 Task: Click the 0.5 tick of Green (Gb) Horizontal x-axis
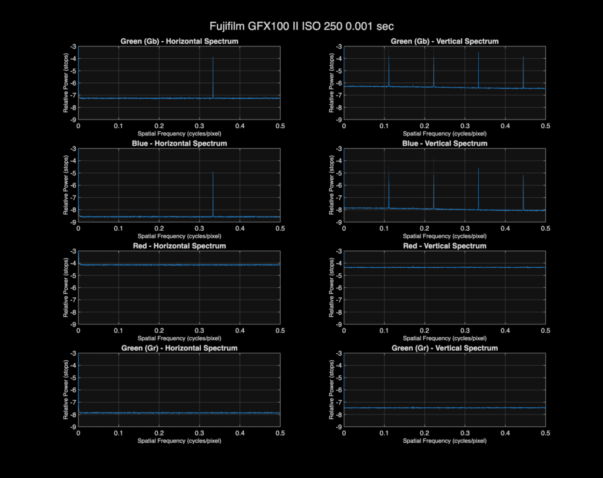click(280, 126)
